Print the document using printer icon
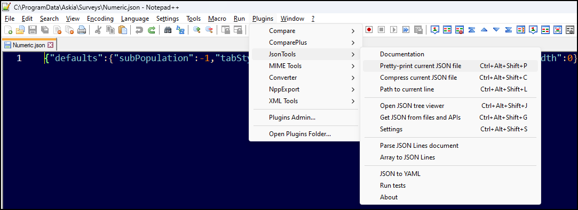The height and width of the screenshot is (210, 578). (x=82, y=30)
